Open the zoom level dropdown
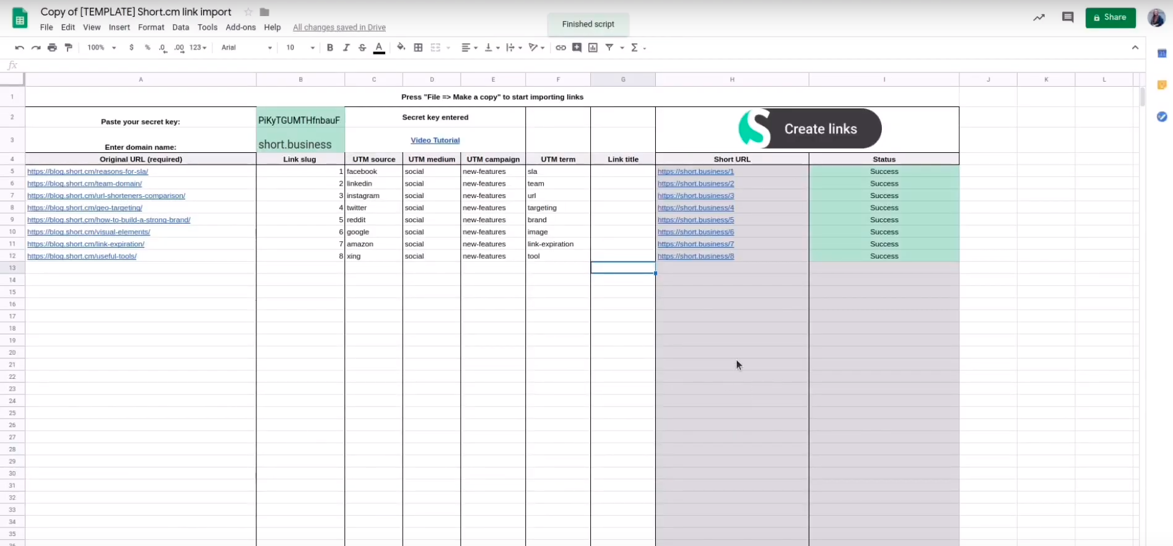Screen dimensions: 1173x546 click(102, 48)
